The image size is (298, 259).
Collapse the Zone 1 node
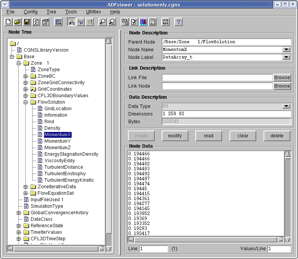[x=19, y=63]
